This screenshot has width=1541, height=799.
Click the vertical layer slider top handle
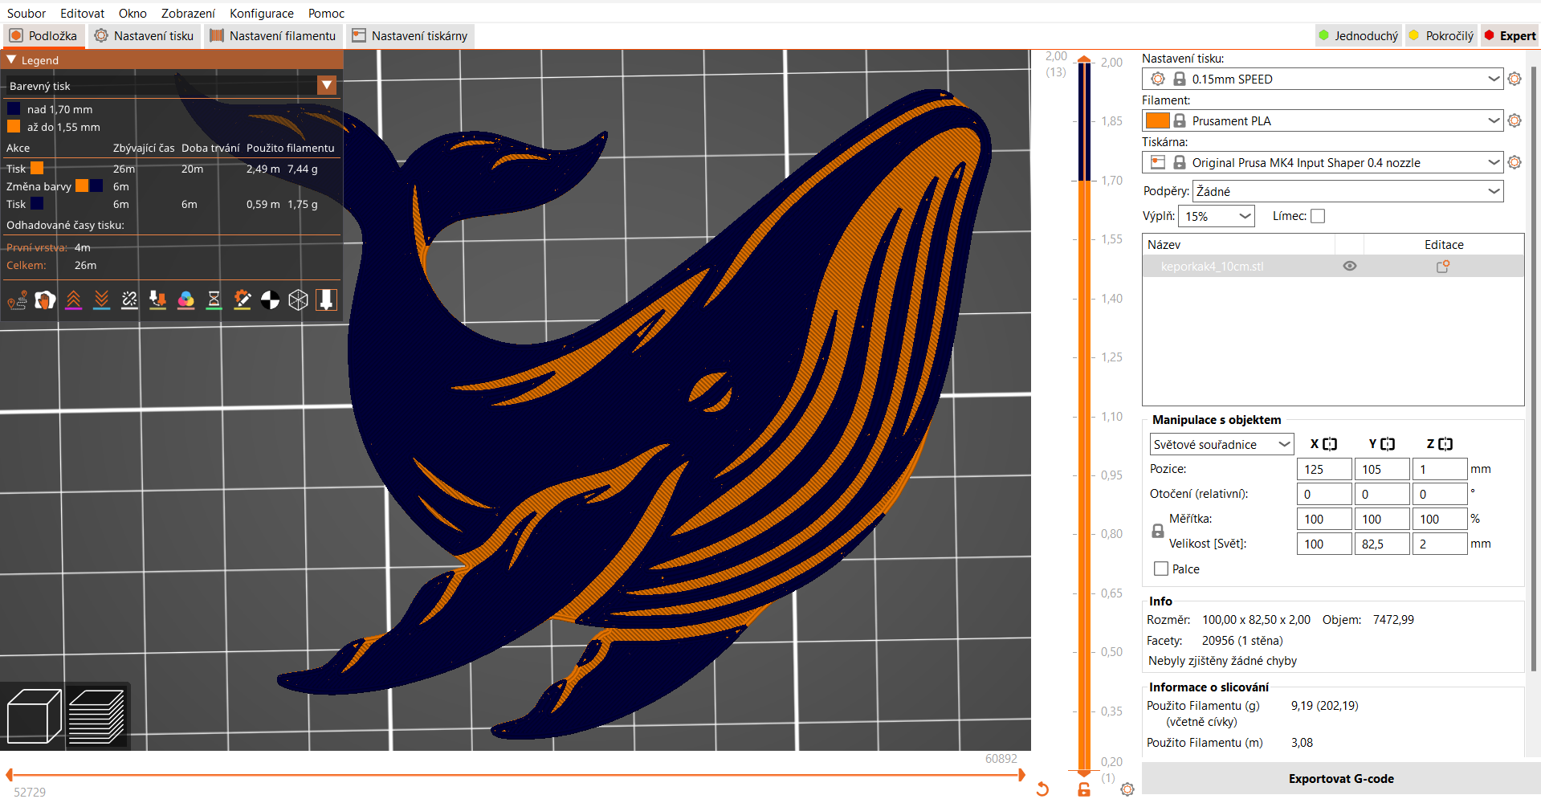tap(1084, 59)
